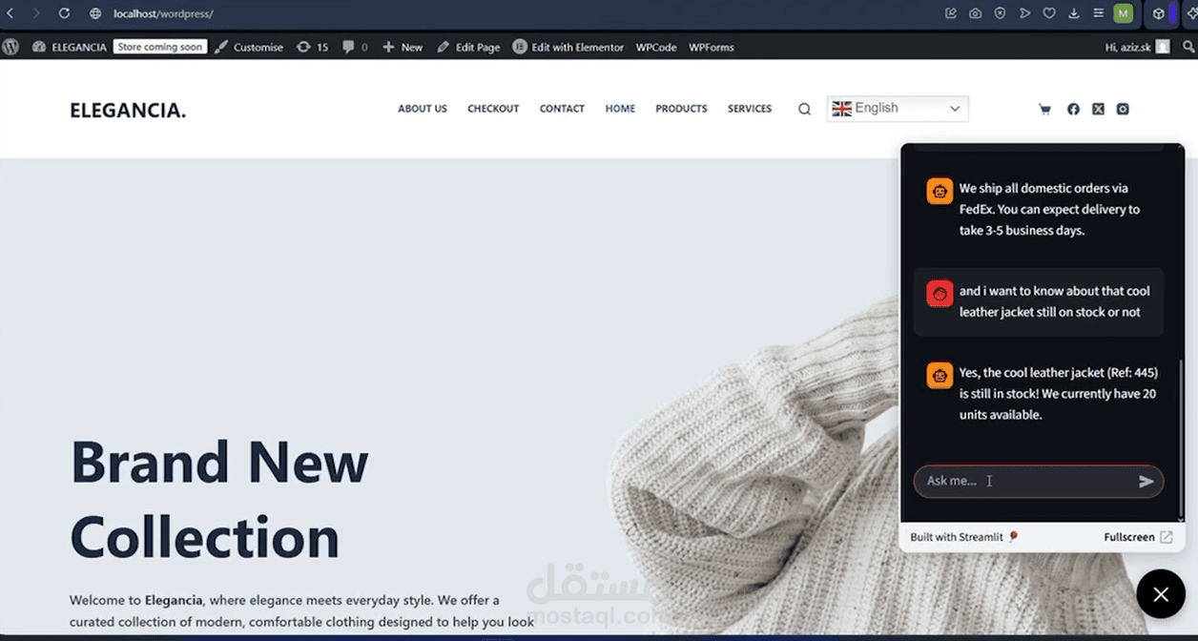Click the browser forward arrow
Image resolution: width=1198 pixels, height=641 pixels.
[x=36, y=13]
